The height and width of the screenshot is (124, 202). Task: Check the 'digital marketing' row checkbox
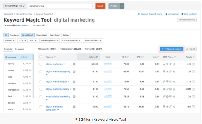coord(41,64)
